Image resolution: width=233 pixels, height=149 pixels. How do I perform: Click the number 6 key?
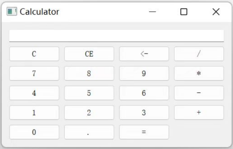point(144,93)
